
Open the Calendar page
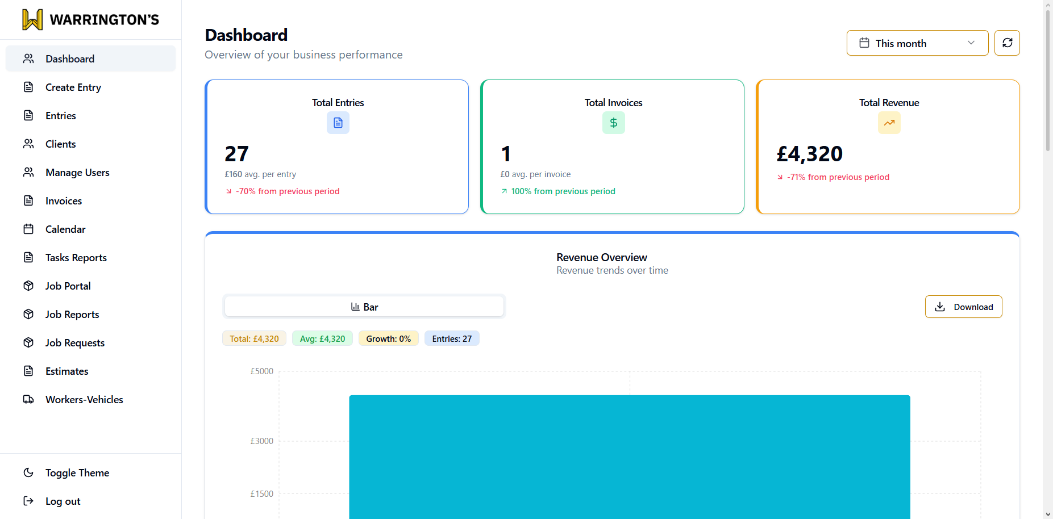coord(90,229)
